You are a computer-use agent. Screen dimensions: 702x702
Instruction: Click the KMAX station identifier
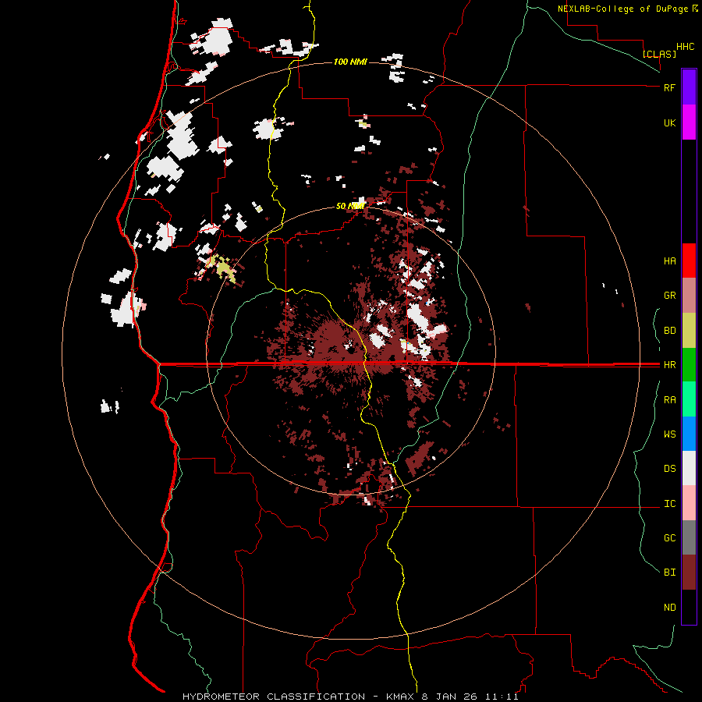[x=401, y=697]
